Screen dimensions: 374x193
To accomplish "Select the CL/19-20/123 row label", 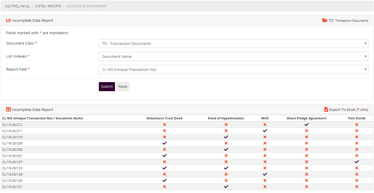I will coord(12,168).
